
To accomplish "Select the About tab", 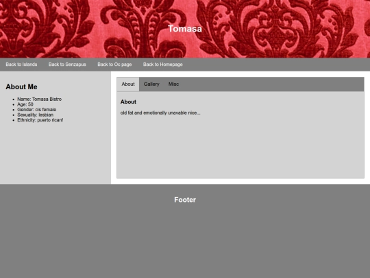I will [128, 84].
